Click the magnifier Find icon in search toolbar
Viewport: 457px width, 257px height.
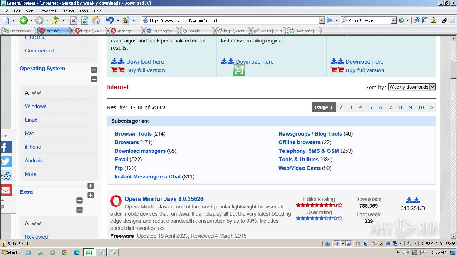coord(417,20)
